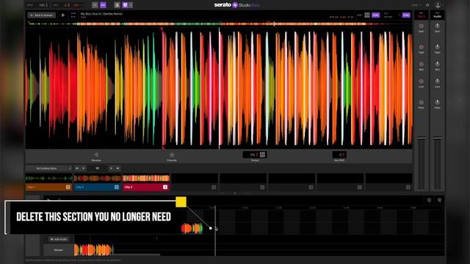Click the Reverse icon below the waveform
The width and height of the screenshot is (470, 264).
coord(96,155)
